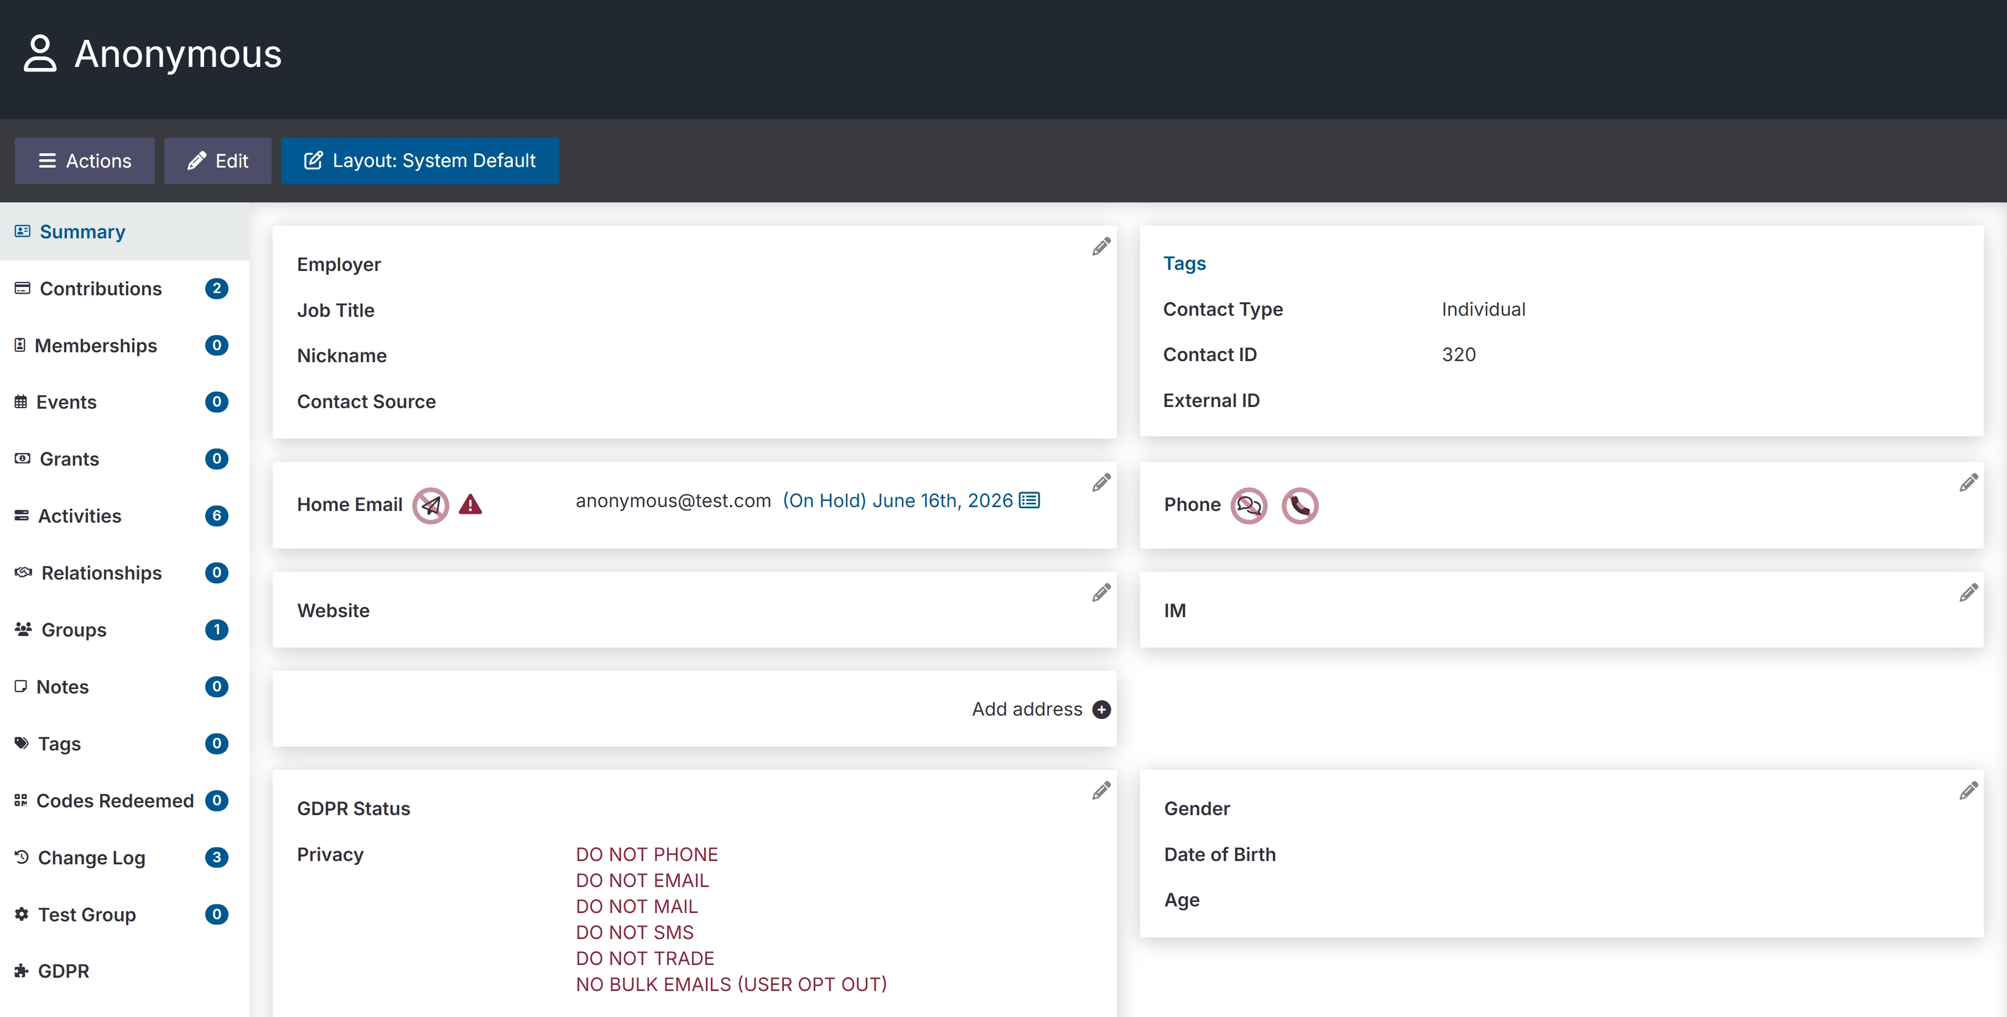Edit the Phone block pencil icon

pyautogui.click(x=1969, y=482)
